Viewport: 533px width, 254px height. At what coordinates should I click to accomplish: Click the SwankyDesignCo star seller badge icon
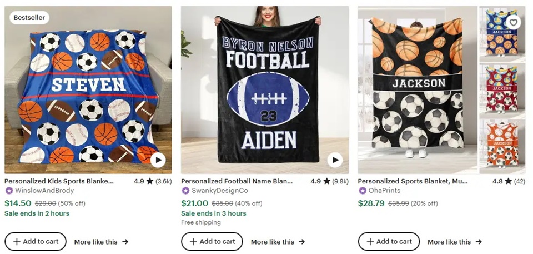[185, 191]
